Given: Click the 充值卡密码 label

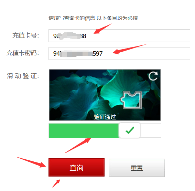Looking at the screenshot, I should [23, 53].
